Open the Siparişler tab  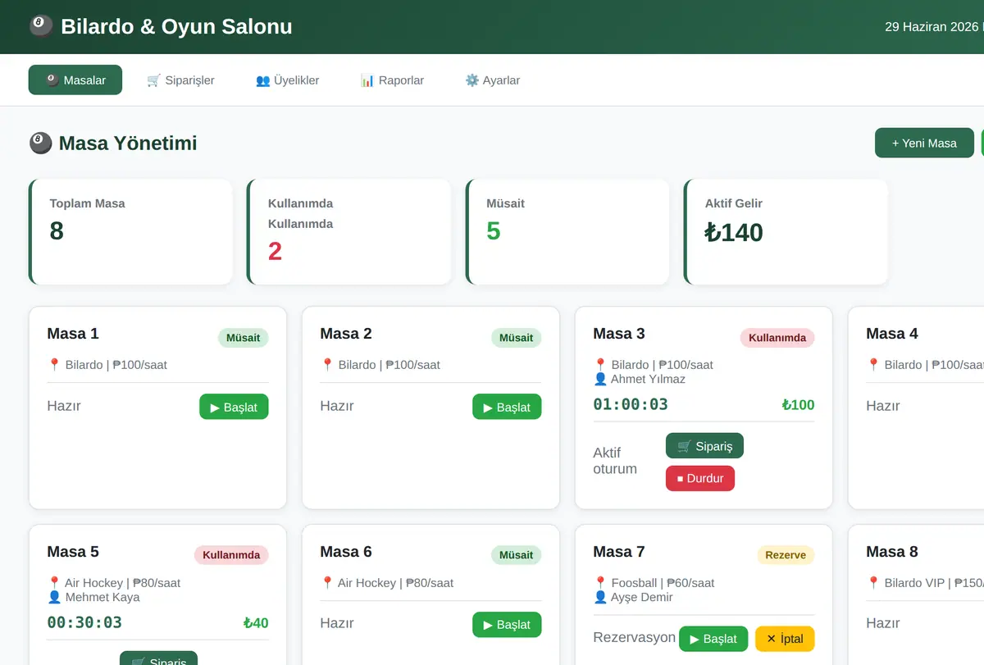point(180,80)
